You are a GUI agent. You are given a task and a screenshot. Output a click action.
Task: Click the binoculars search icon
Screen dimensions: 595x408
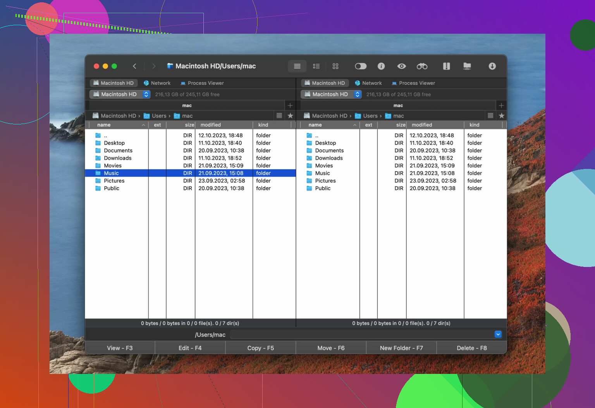422,66
